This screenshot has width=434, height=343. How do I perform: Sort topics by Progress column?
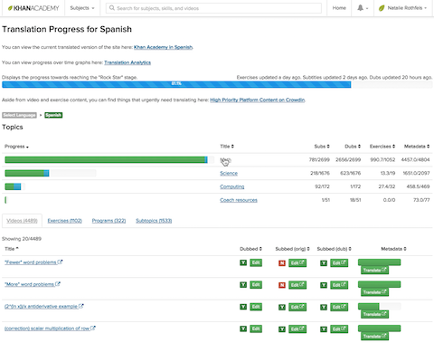pyautogui.click(x=16, y=147)
